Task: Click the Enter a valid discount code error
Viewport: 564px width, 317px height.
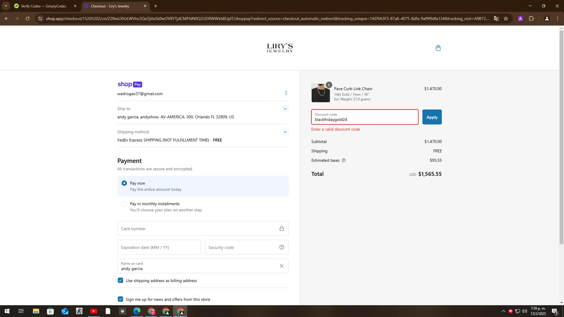Action: pos(336,129)
